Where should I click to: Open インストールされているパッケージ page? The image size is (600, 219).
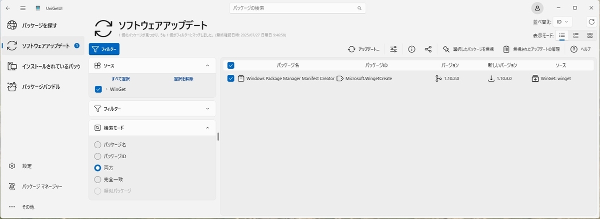pyautogui.click(x=42, y=66)
